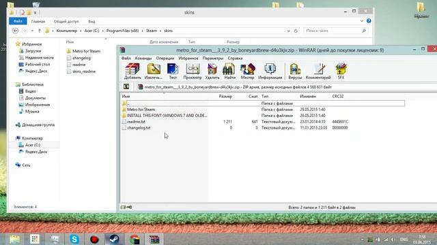Viewport: 437px width, 245px height.
Task: Open the Справка help menu
Action: (x=235, y=59)
